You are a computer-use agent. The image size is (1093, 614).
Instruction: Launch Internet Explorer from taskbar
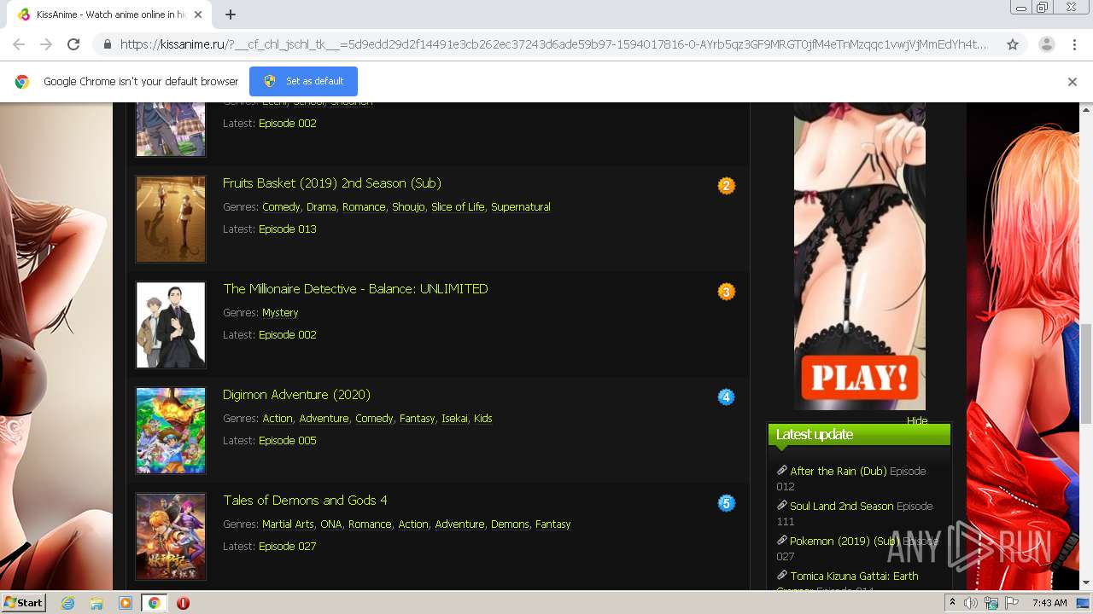(67, 603)
